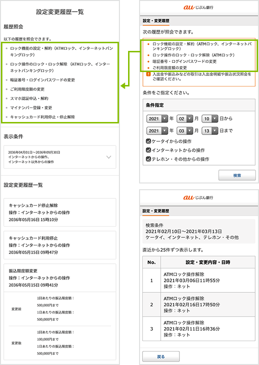The image size is (259, 365).
Task: Click the No. column header
Action: pos(152,262)
